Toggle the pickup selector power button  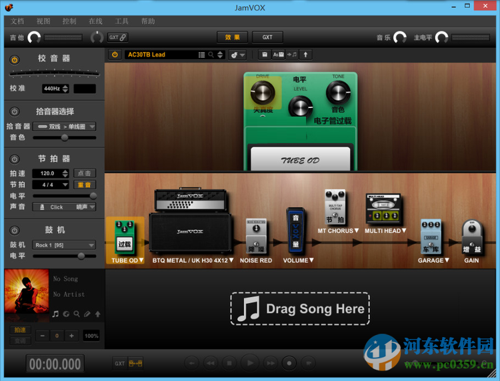pyautogui.click(x=15, y=111)
